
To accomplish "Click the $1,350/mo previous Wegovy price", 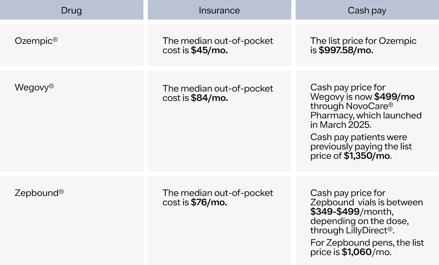I will [x=367, y=156].
